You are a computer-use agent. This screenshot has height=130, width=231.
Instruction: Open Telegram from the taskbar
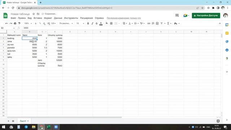pyautogui.click(x=26, y=127)
